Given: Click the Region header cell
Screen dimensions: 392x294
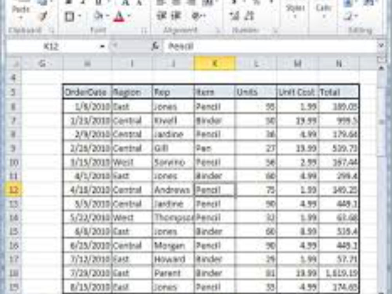Looking at the screenshot, I should click(x=132, y=92).
